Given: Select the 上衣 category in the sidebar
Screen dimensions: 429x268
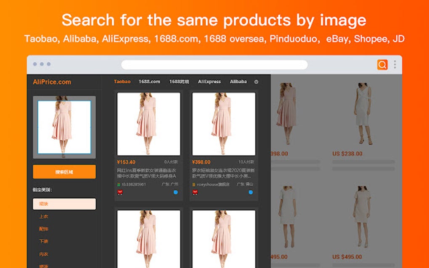Looking at the screenshot, I should tap(44, 216).
